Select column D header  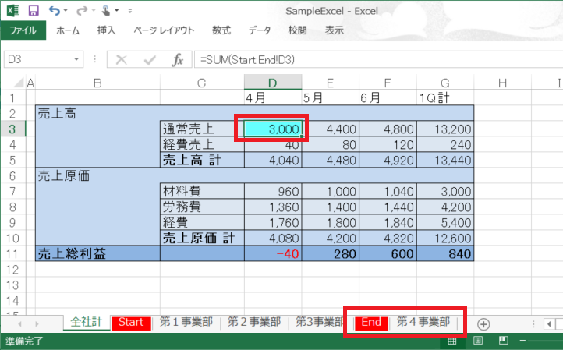tap(273, 83)
